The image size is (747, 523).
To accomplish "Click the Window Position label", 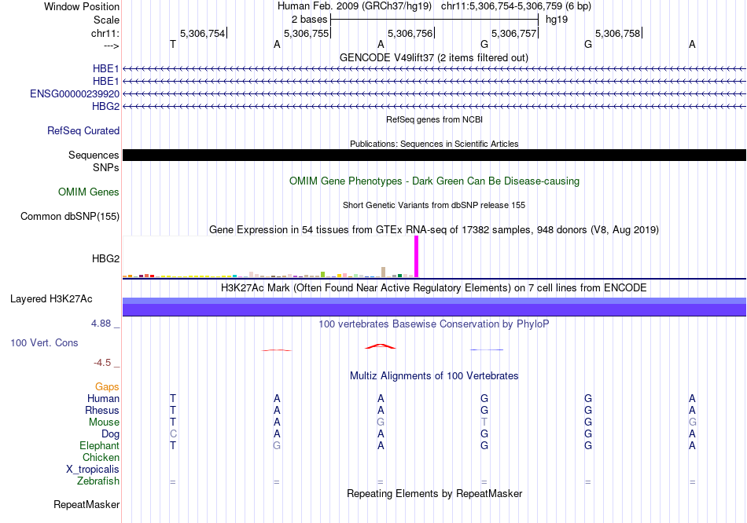I will point(82,6).
